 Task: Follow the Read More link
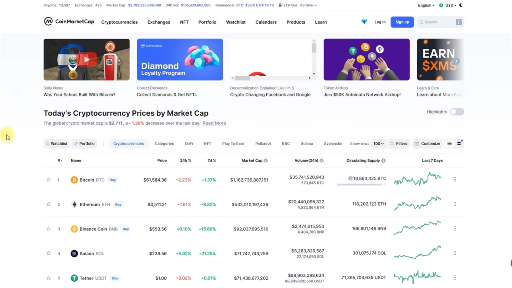coord(214,123)
